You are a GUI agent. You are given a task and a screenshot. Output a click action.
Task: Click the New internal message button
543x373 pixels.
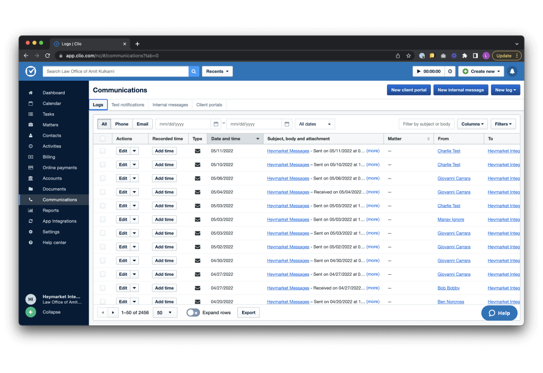tap(461, 90)
